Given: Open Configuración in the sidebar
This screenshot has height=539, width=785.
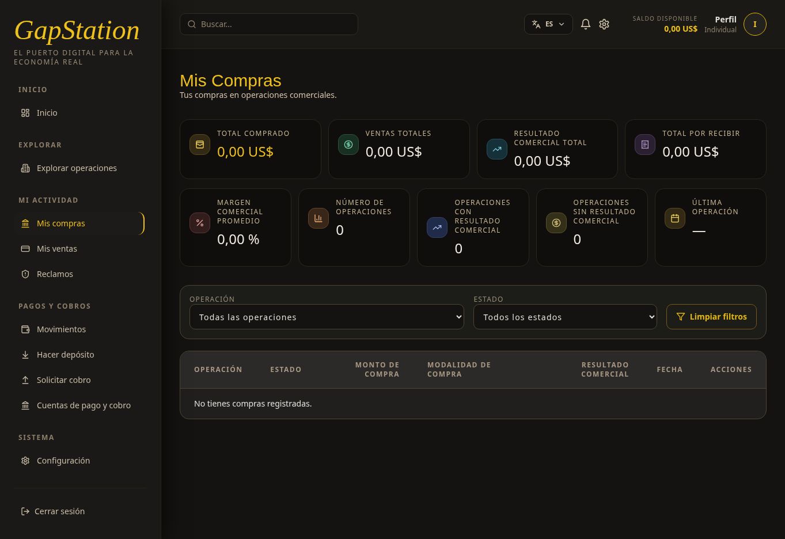Looking at the screenshot, I should (80, 461).
